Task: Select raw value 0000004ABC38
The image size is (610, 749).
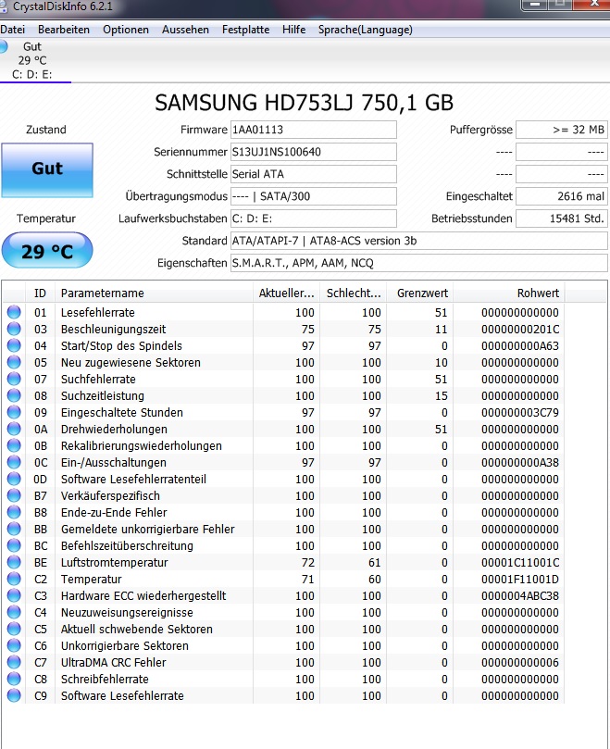Action: [520, 595]
